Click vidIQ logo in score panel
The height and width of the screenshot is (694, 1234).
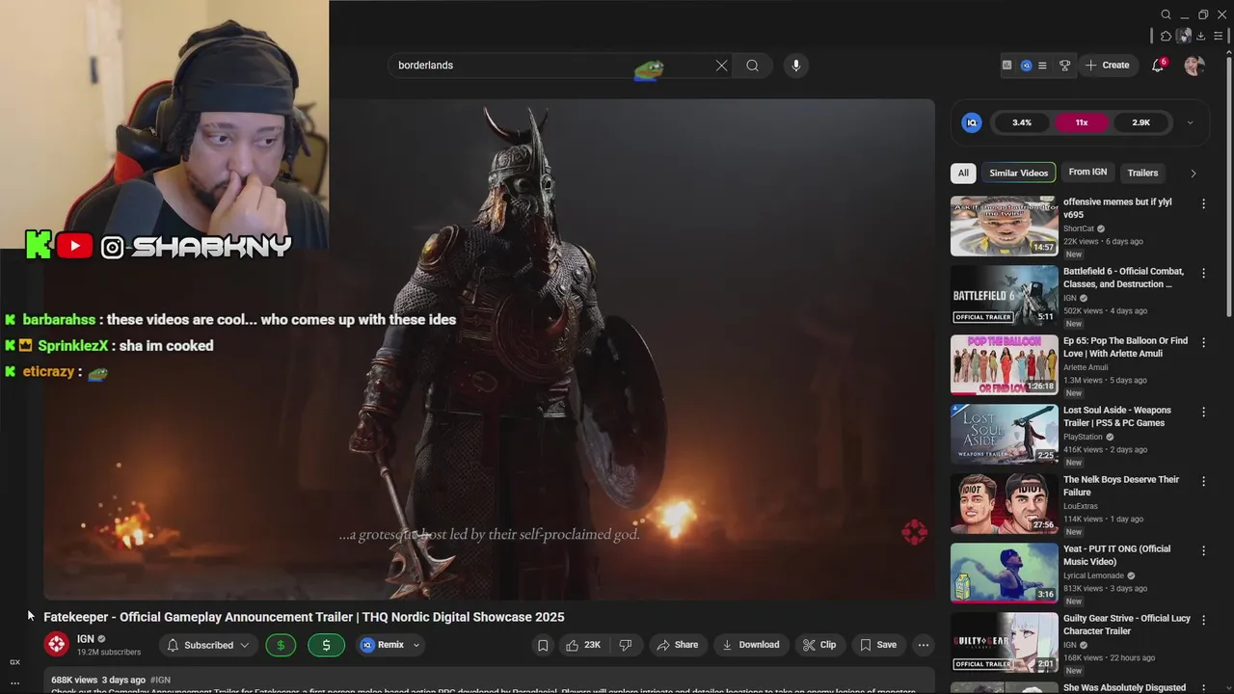(972, 122)
